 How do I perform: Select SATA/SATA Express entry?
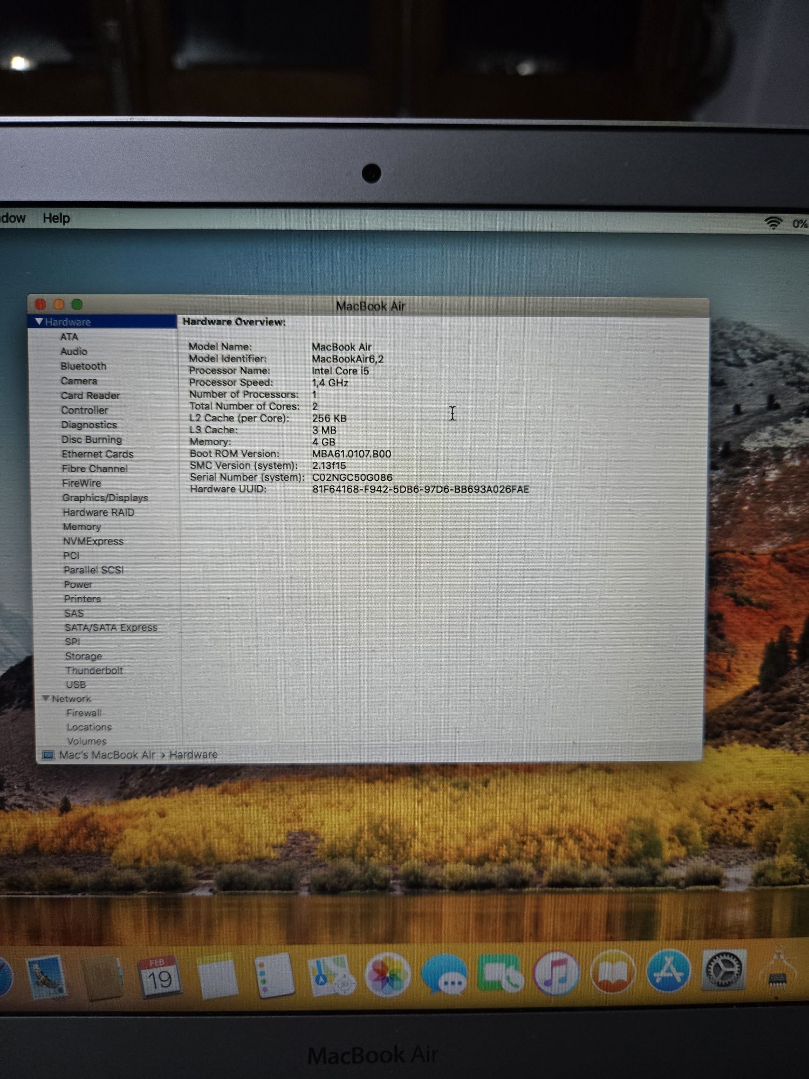pos(111,627)
